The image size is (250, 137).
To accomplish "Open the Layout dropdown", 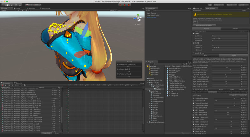I will [243, 5].
